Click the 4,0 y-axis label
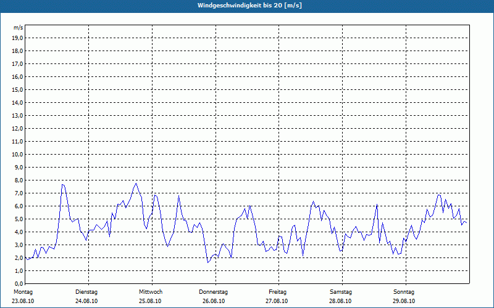 point(19,232)
